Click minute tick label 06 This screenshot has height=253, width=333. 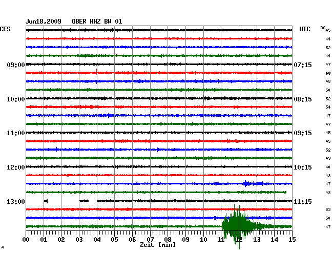(x=132, y=239)
